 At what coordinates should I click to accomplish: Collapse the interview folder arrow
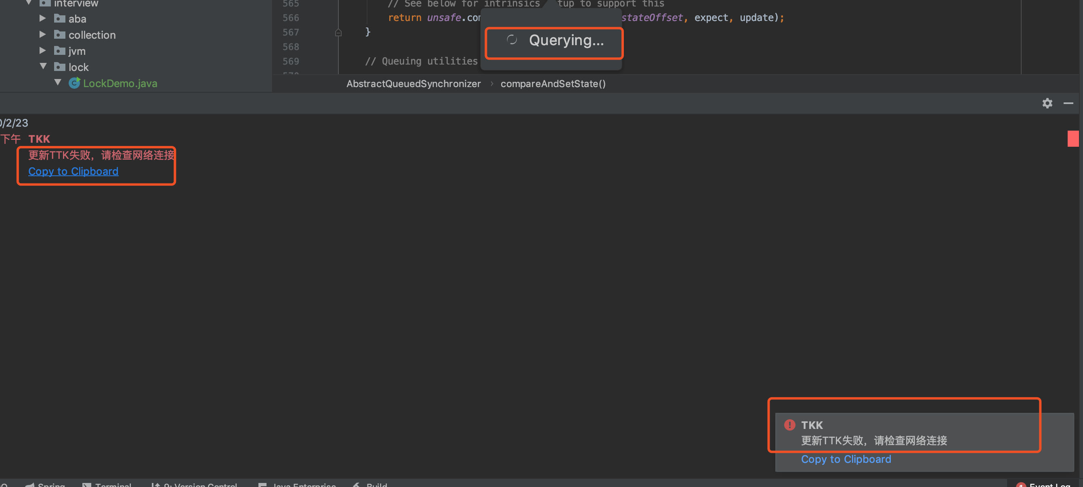(x=29, y=3)
